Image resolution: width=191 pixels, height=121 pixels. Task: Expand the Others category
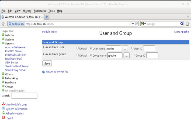3,74
